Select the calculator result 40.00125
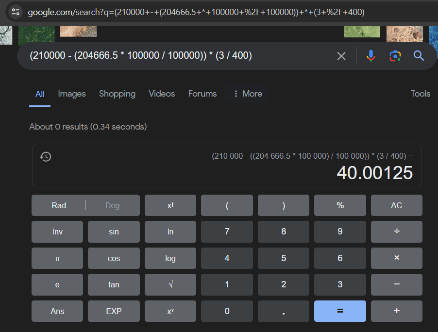The width and height of the screenshot is (438, 332). 374,173
